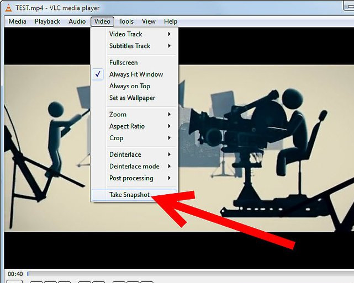Screen dimensions: 354x283
Task: Uncheck Always Fit Window option
Action: point(134,74)
